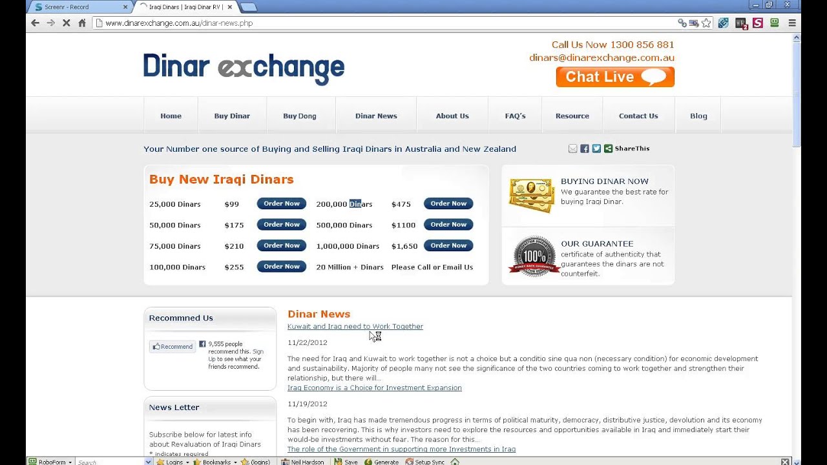
Task: Open the Chrome menu hamburger icon
Action: (792, 23)
